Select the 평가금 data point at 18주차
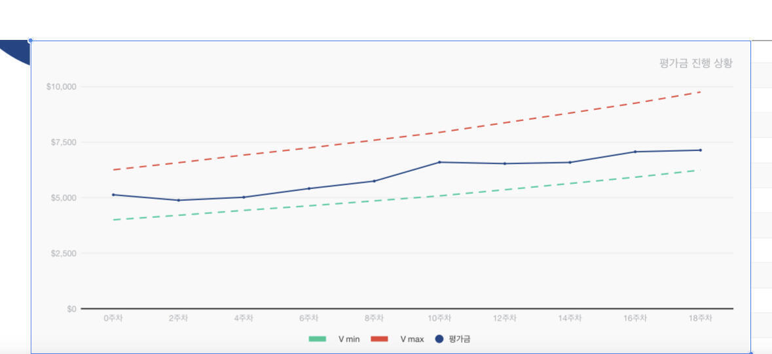The width and height of the screenshot is (772, 354). point(700,150)
